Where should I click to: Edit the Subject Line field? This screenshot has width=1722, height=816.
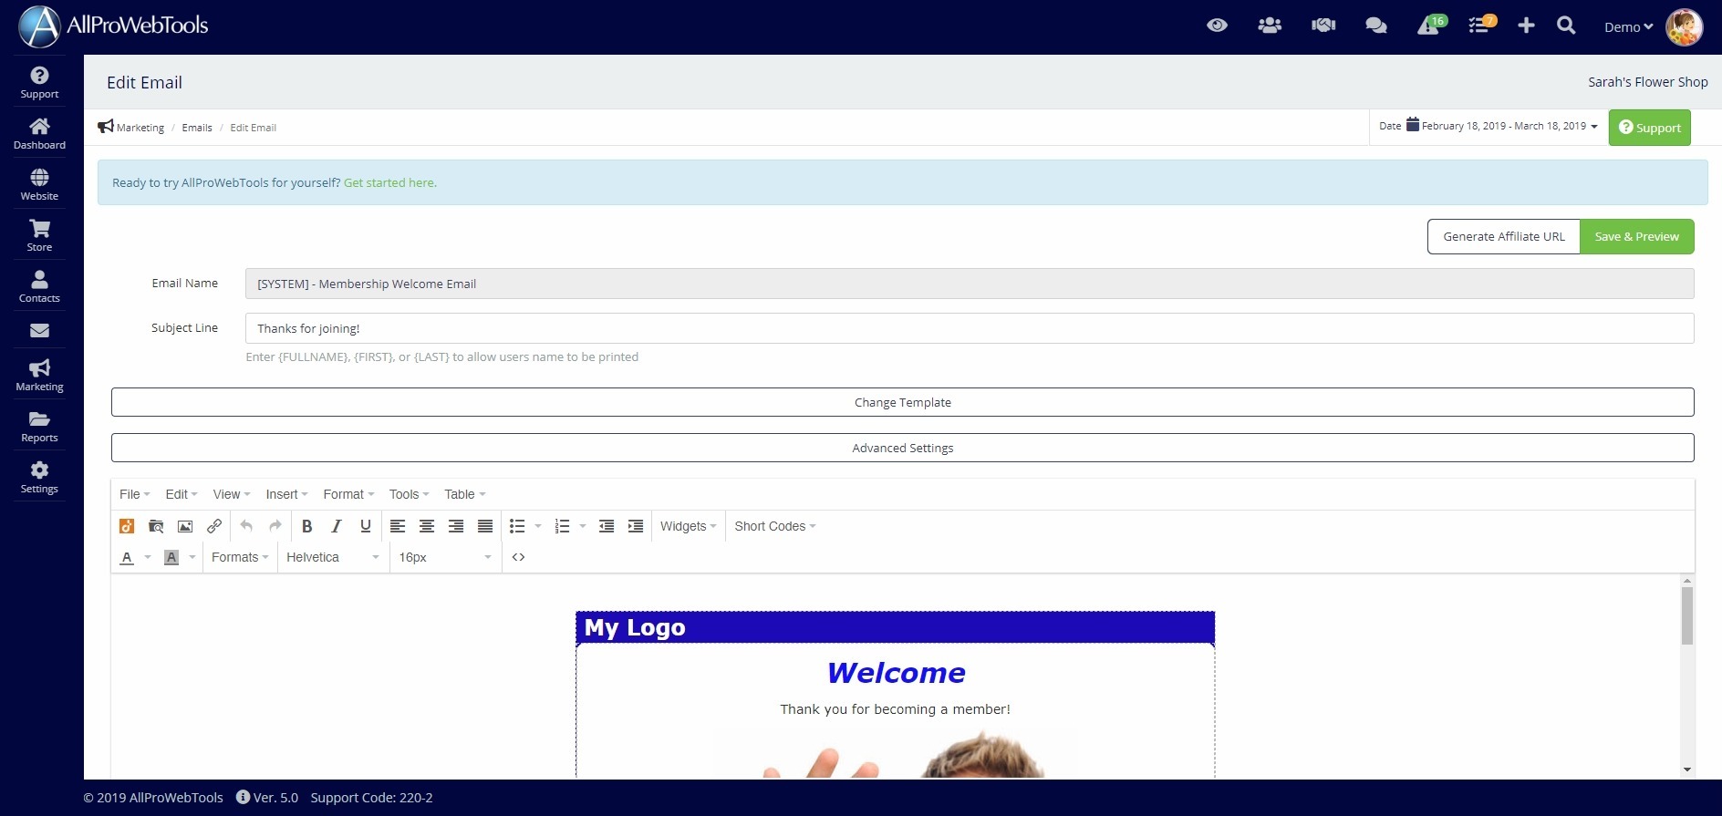click(x=969, y=328)
